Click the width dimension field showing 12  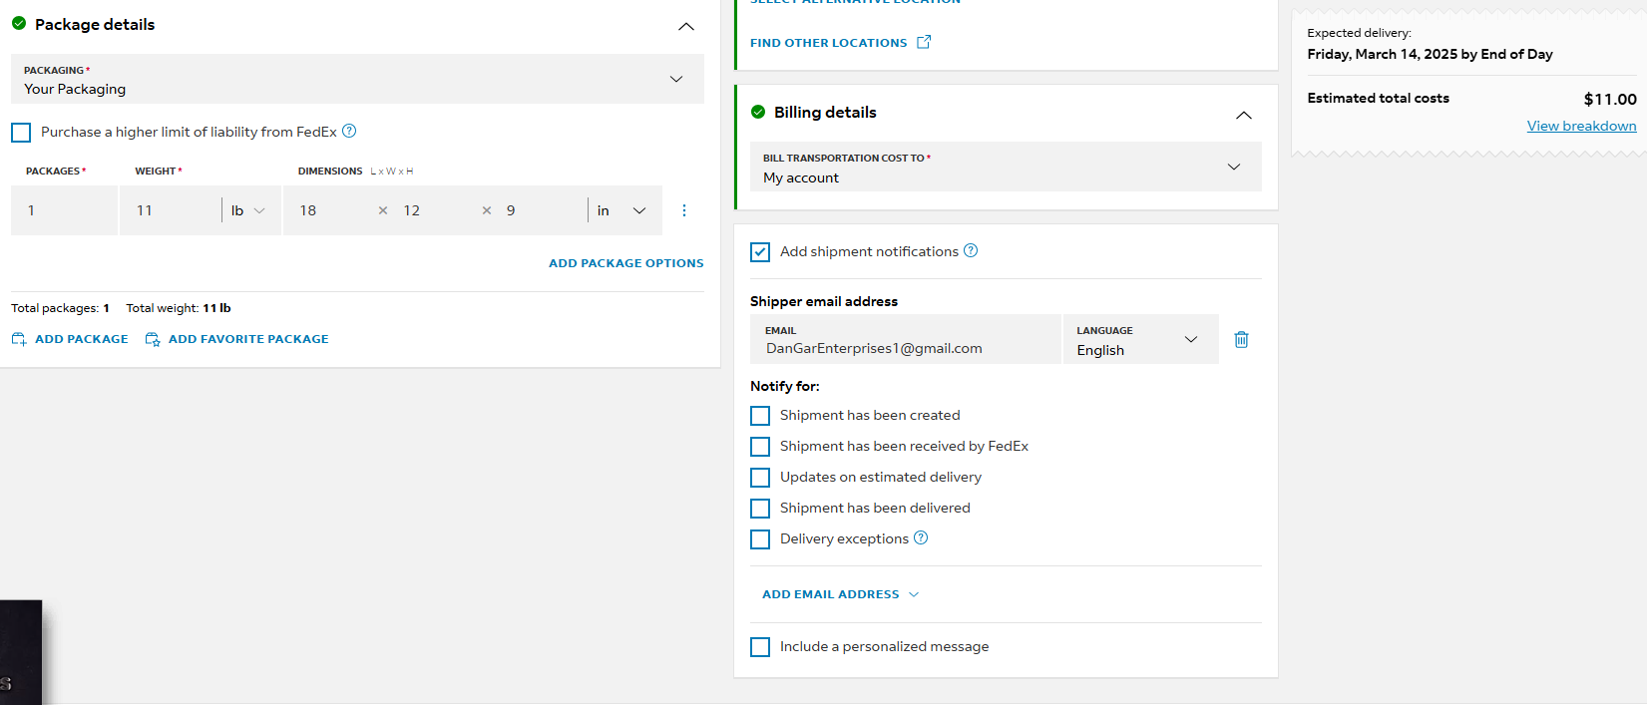pos(435,210)
